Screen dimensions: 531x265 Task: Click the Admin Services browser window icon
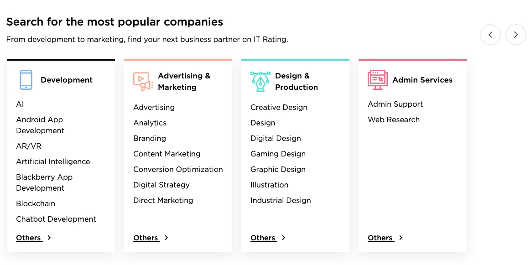(x=377, y=80)
